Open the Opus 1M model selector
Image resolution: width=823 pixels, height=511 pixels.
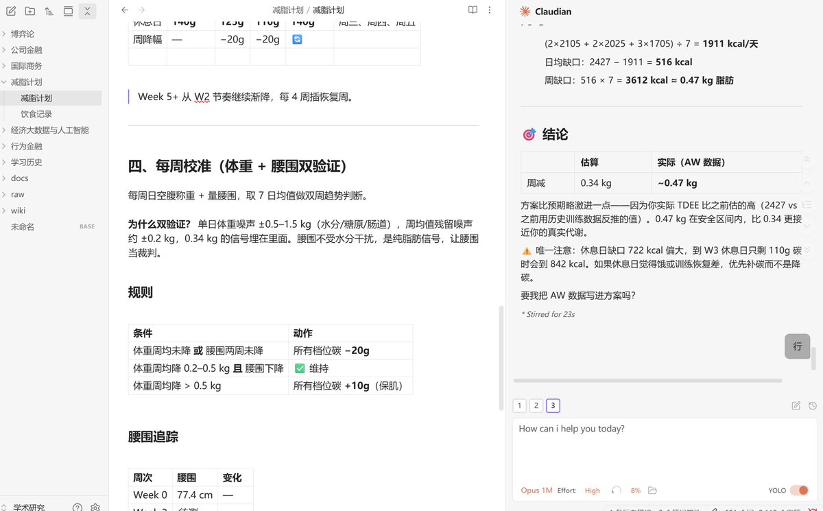(x=536, y=490)
